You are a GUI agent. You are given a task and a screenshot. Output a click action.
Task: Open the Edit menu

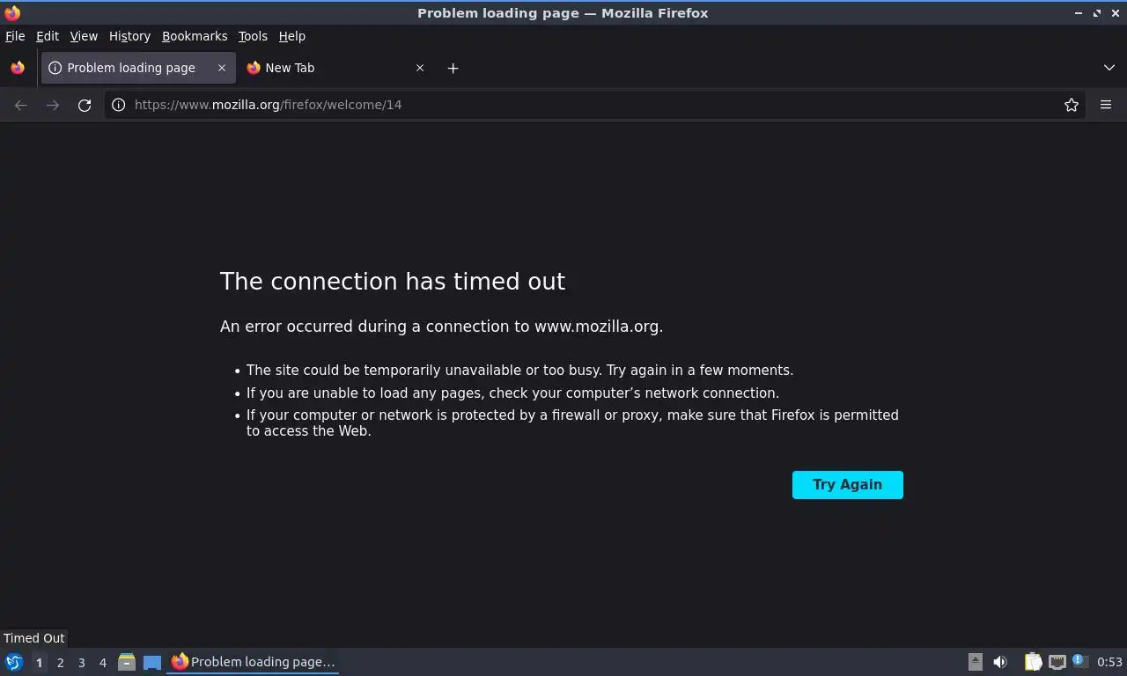(48, 36)
